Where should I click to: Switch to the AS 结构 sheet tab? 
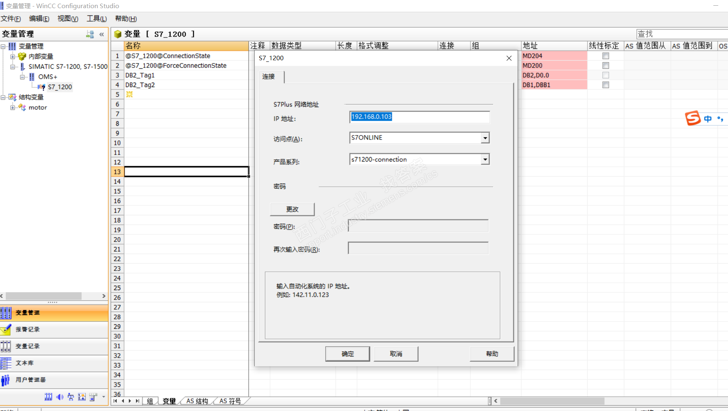[x=197, y=401]
